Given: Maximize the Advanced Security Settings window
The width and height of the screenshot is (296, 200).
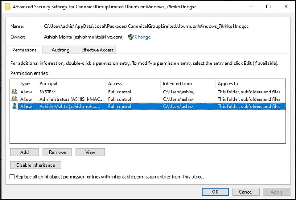Looking at the screenshot, I should [x=268, y=7].
